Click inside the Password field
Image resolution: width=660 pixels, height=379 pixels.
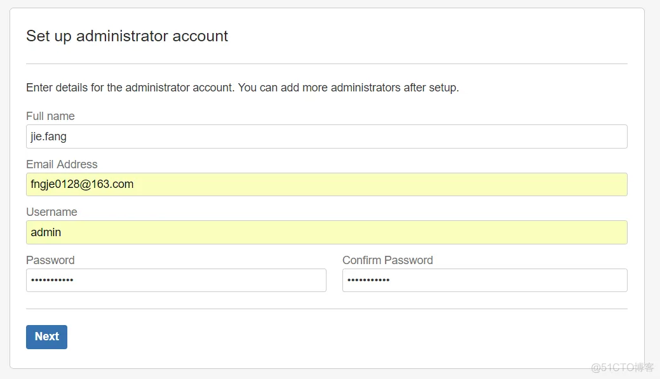(176, 280)
